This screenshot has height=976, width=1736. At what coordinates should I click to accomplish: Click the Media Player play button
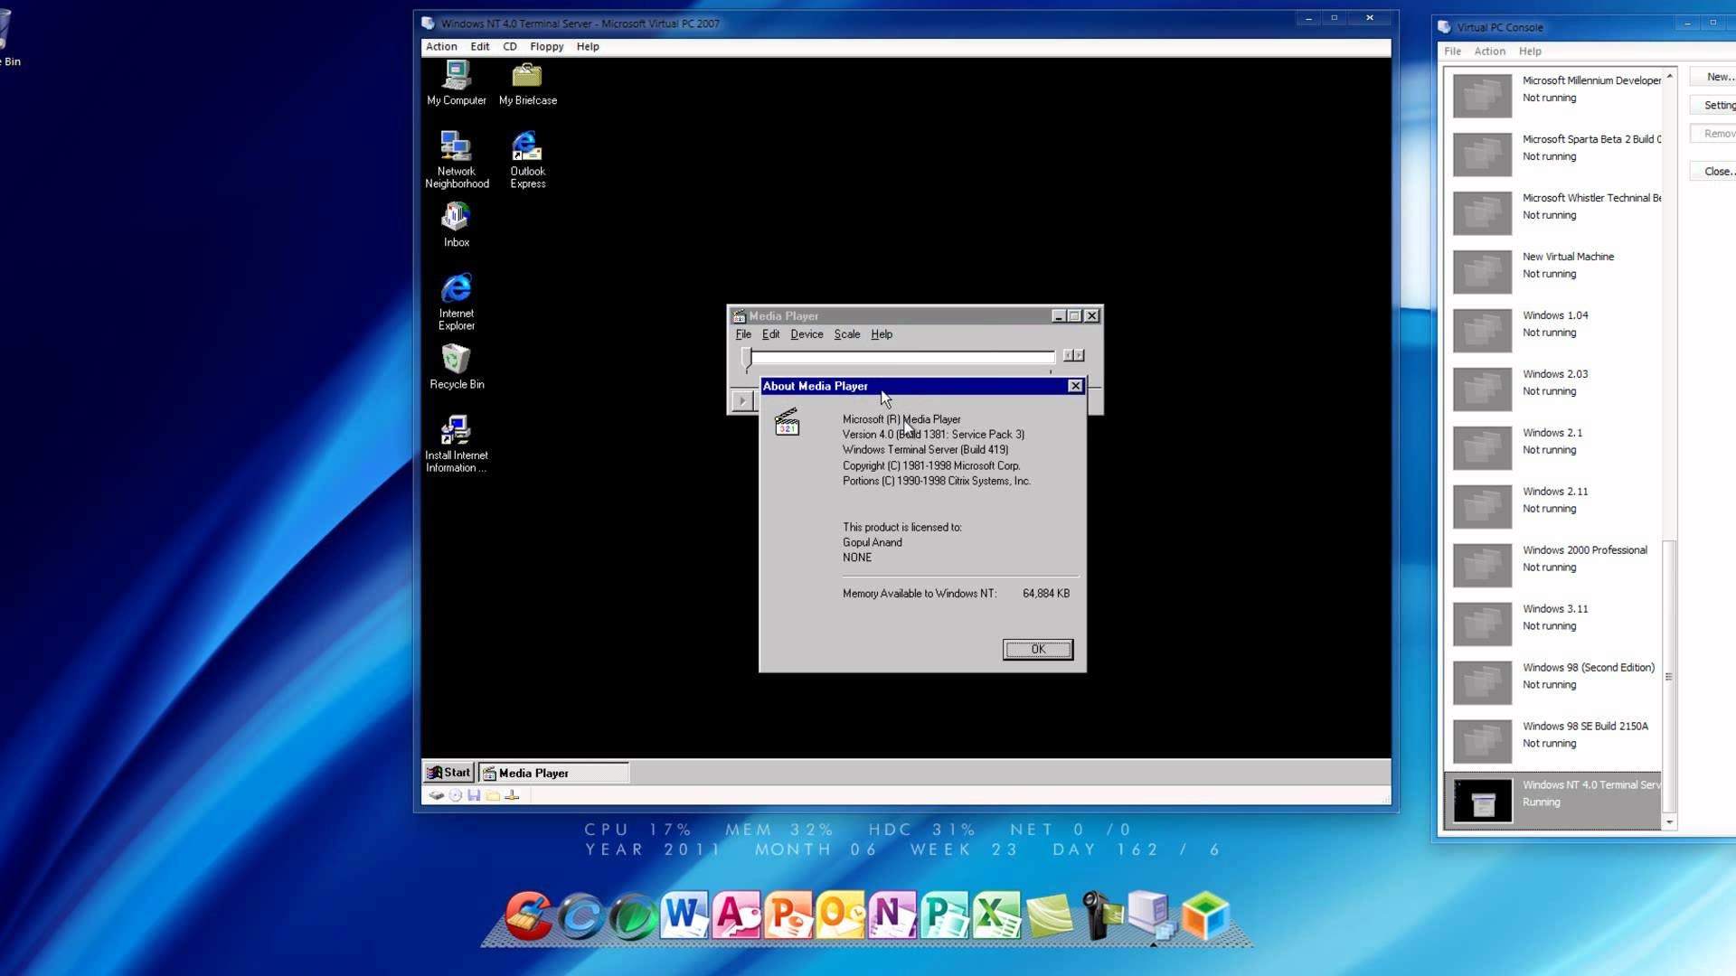[742, 400]
